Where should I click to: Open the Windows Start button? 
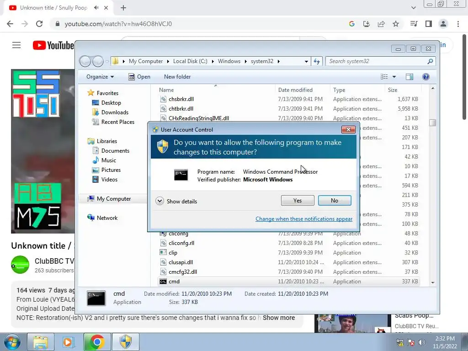click(x=12, y=342)
